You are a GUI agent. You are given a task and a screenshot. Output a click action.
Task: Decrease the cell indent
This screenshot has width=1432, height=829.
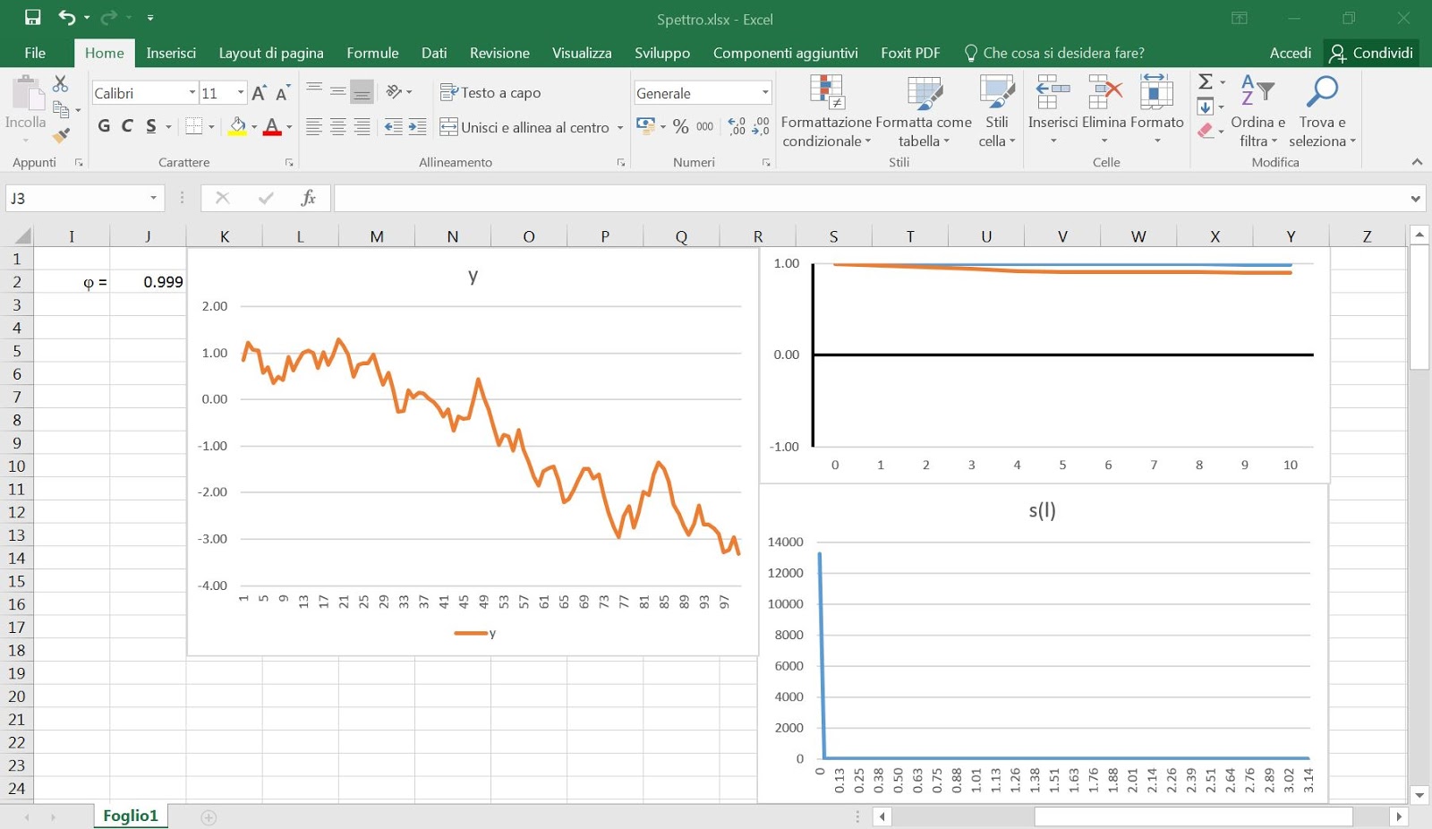click(x=393, y=127)
